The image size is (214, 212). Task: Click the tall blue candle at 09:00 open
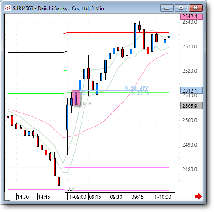point(67,117)
